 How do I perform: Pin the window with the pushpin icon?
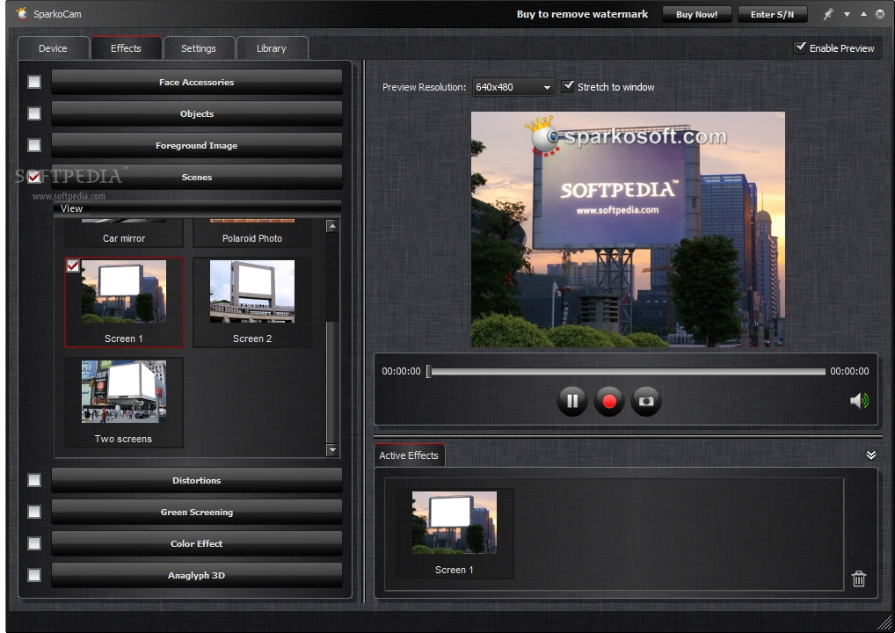point(827,14)
